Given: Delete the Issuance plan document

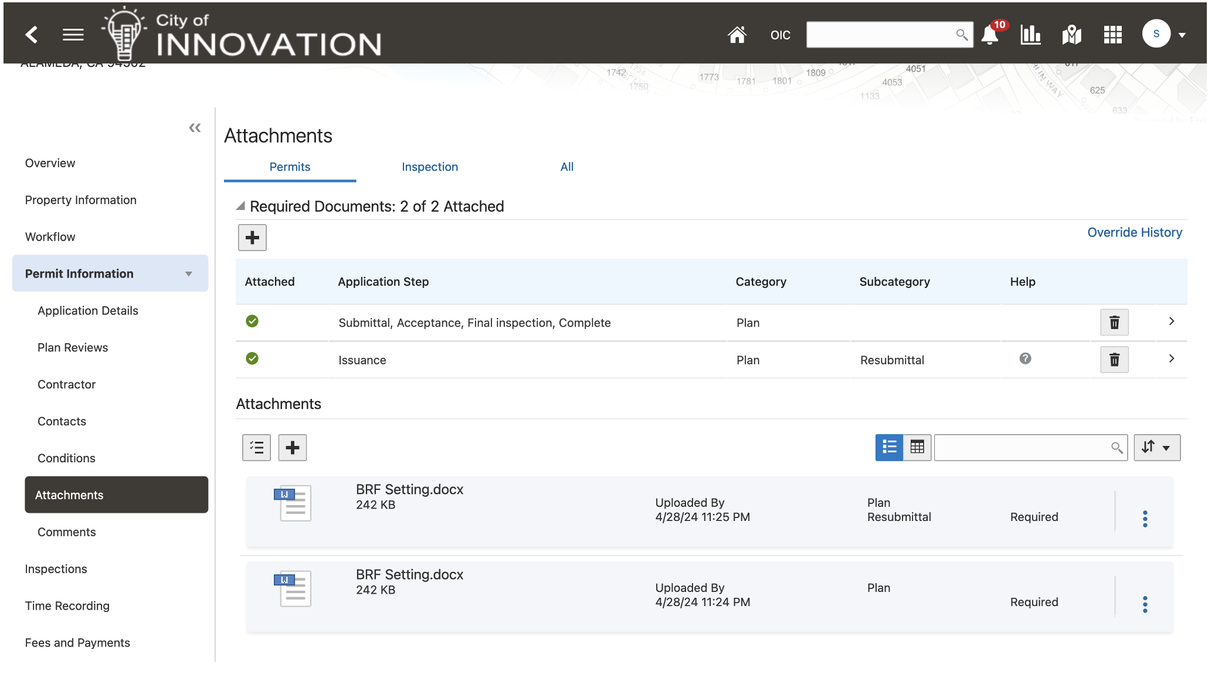Looking at the screenshot, I should [1114, 360].
